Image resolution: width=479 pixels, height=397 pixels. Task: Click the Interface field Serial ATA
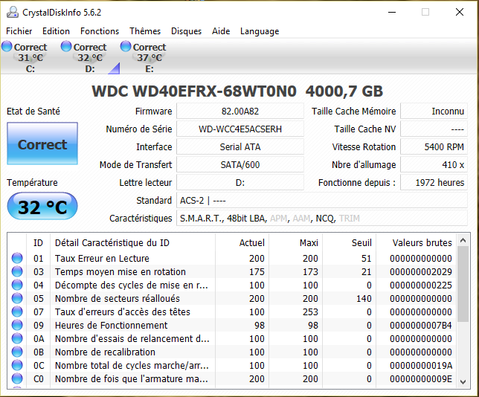pyautogui.click(x=240, y=147)
